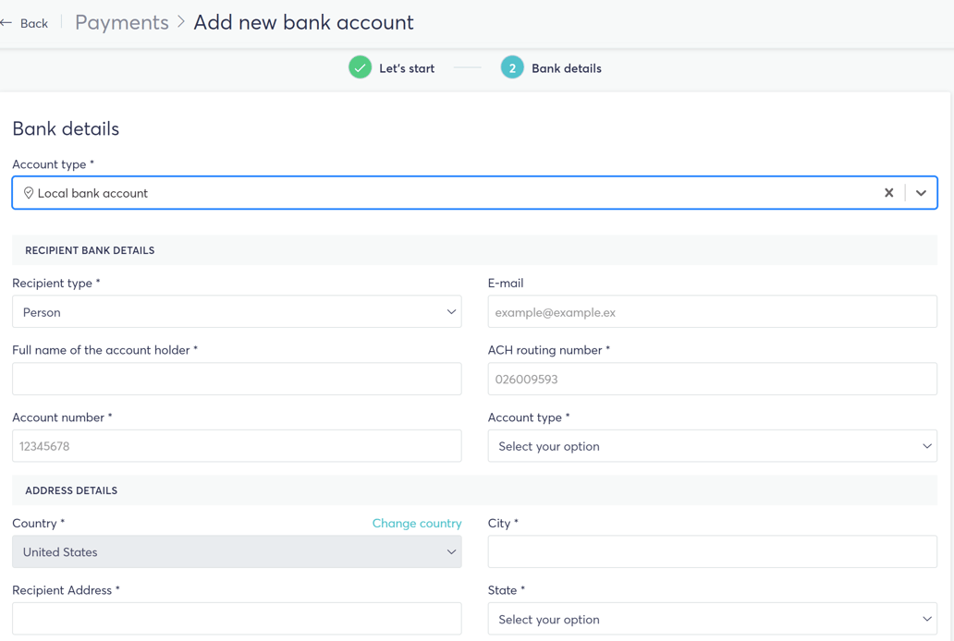954x641 pixels.
Task: Click the Recipient type chevron icon
Action: pyautogui.click(x=450, y=311)
